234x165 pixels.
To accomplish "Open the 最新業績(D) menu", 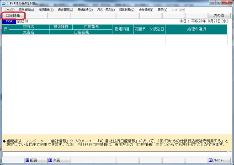I will pos(85,10).
